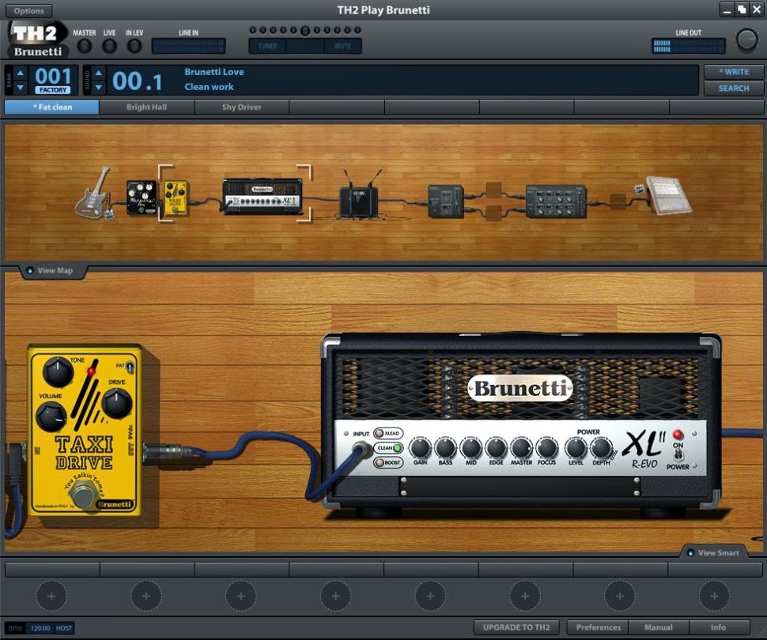
Task: Click the LINE OUT level meter
Action: (687, 46)
